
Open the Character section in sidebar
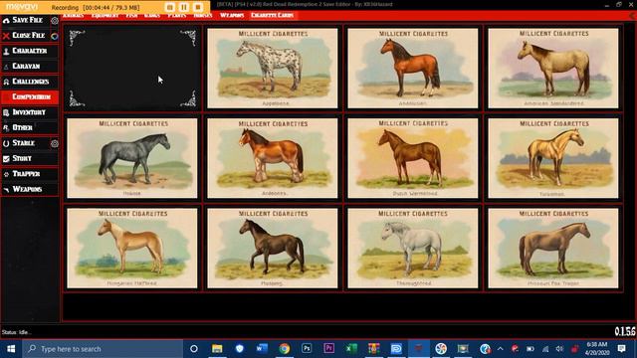click(x=30, y=51)
